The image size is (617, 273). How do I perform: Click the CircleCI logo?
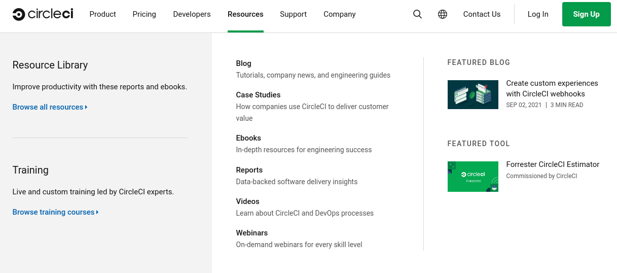click(x=43, y=14)
